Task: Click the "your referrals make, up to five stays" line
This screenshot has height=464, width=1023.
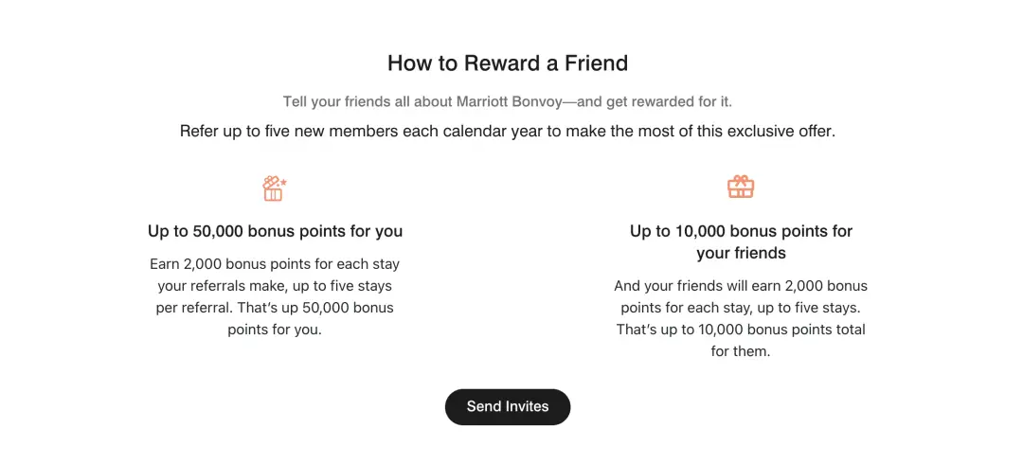Action: pos(275,286)
